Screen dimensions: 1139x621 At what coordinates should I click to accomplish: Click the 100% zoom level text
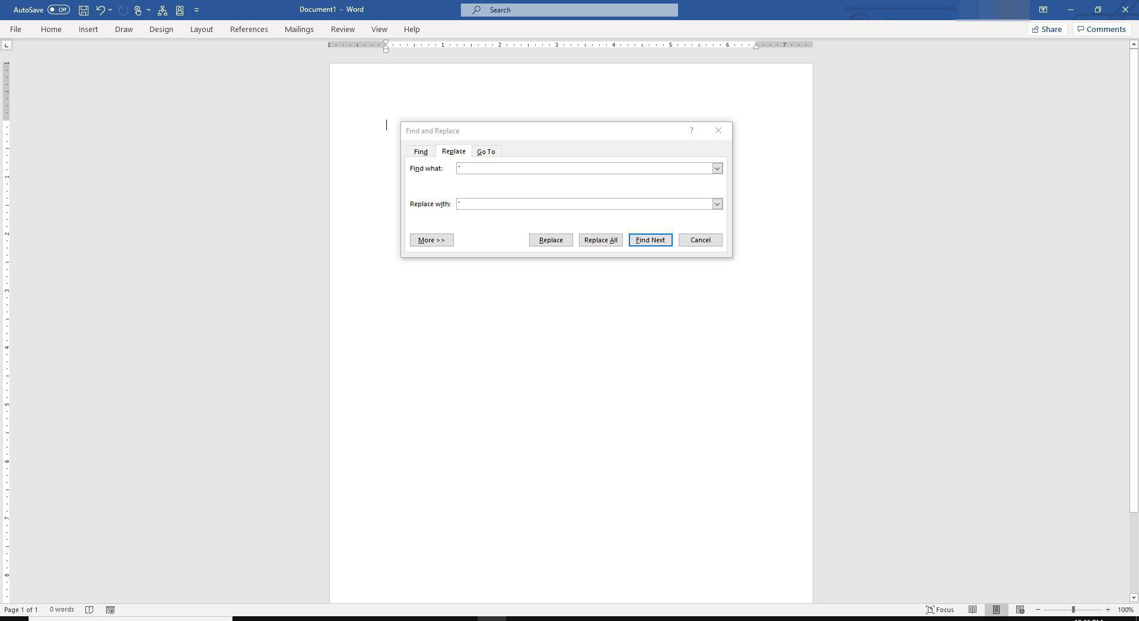tap(1125, 610)
